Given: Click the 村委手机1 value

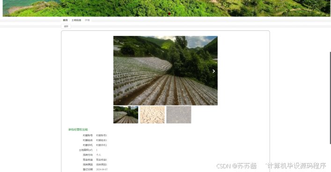Looking at the screenshot, I should tap(102, 145).
